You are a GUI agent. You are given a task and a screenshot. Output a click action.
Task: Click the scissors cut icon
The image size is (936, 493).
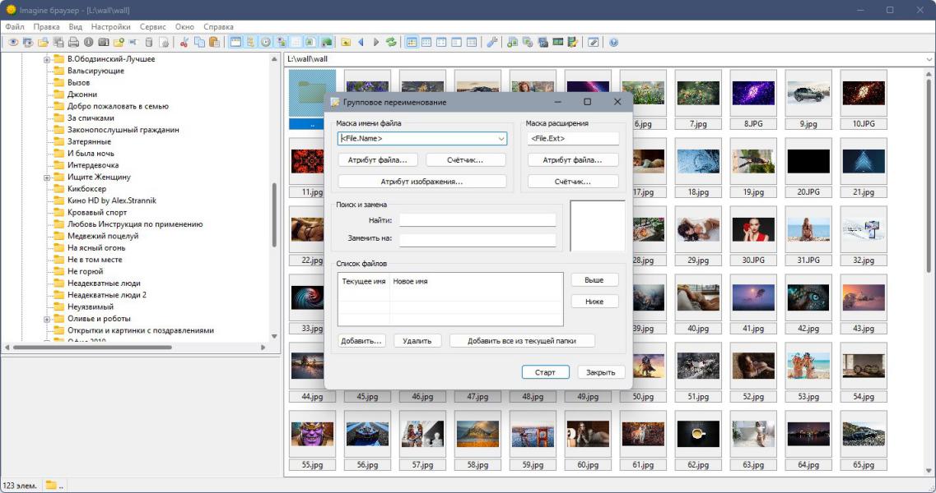pyautogui.click(x=184, y=42)
